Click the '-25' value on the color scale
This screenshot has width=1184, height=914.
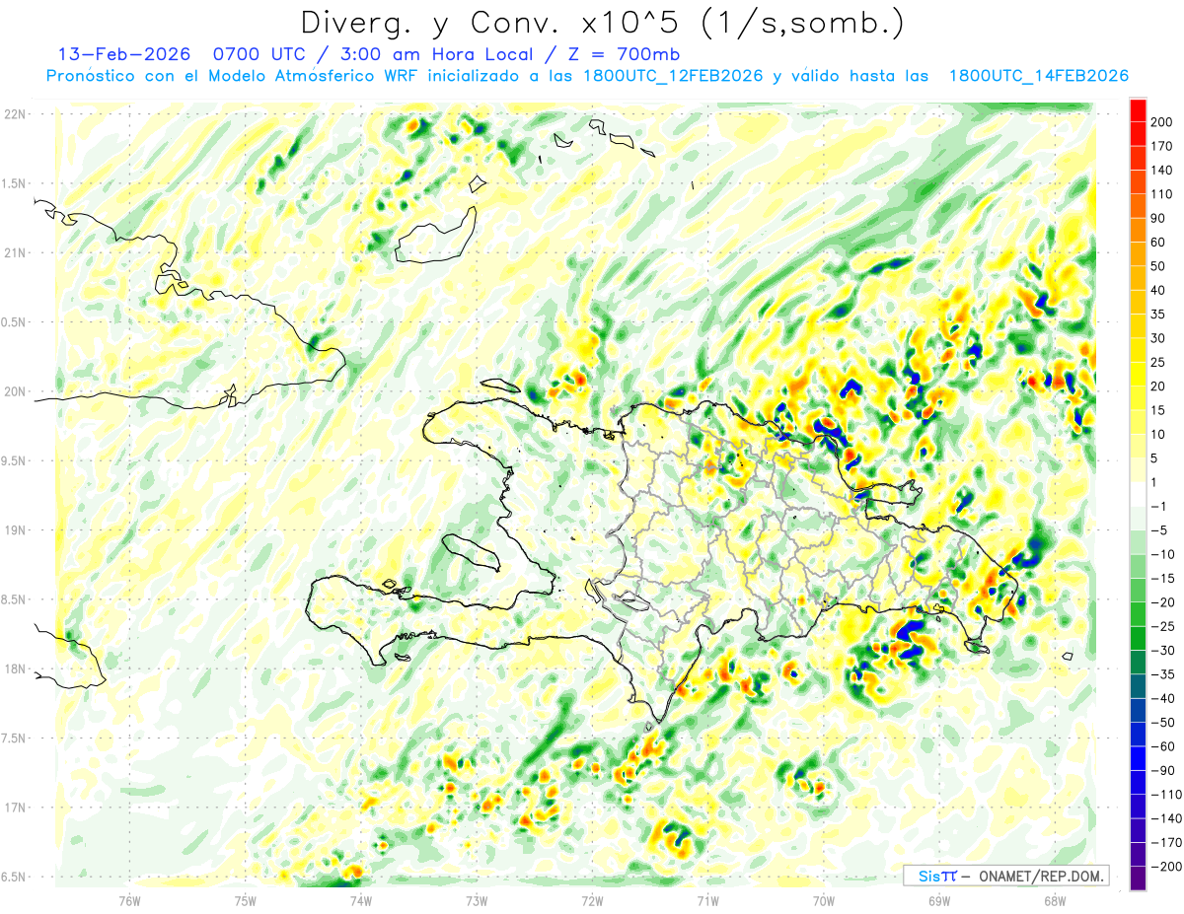click(1161, 627)
